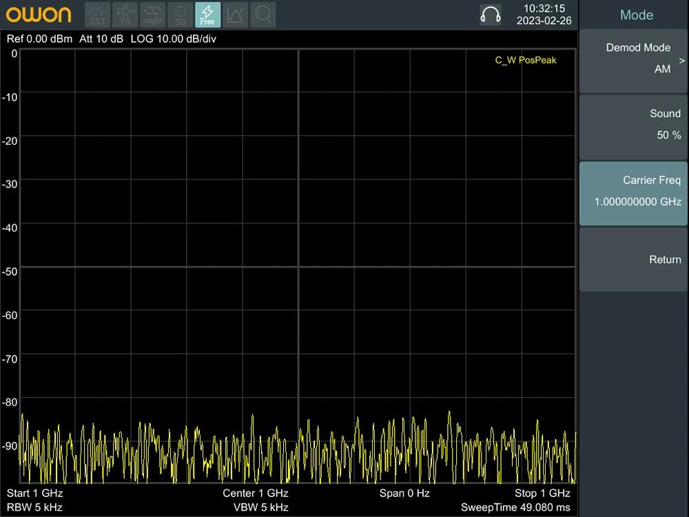Open the spectrum peak chart icon

236,14
